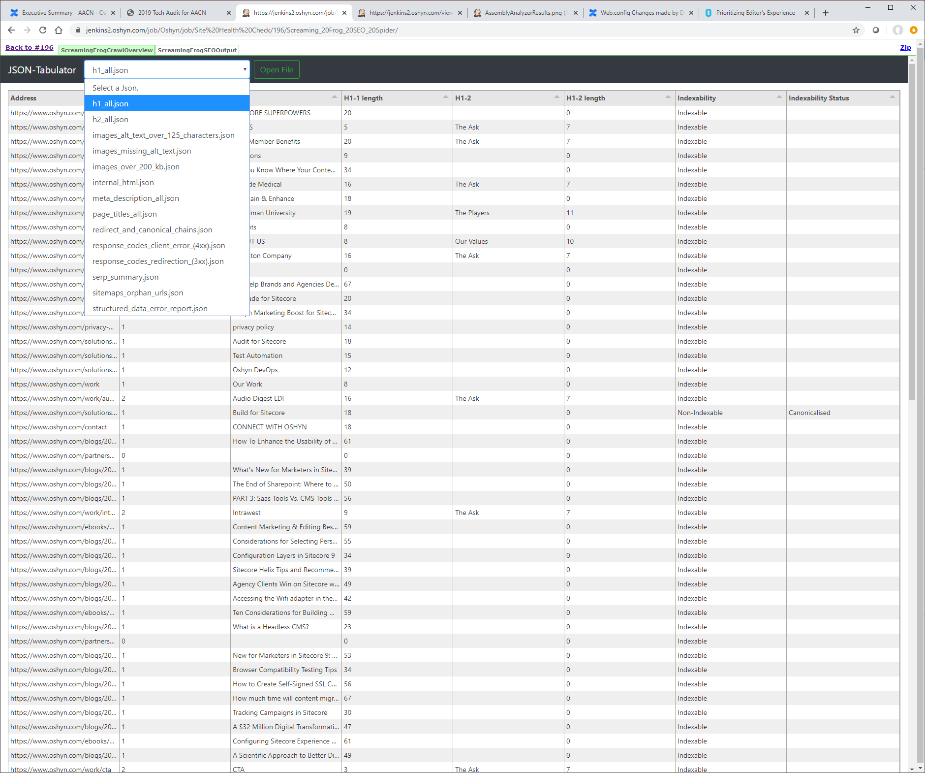Select the ScreamingFrogCrawlOverview tab
Screen dimensions: 925x773
(107, 50)
